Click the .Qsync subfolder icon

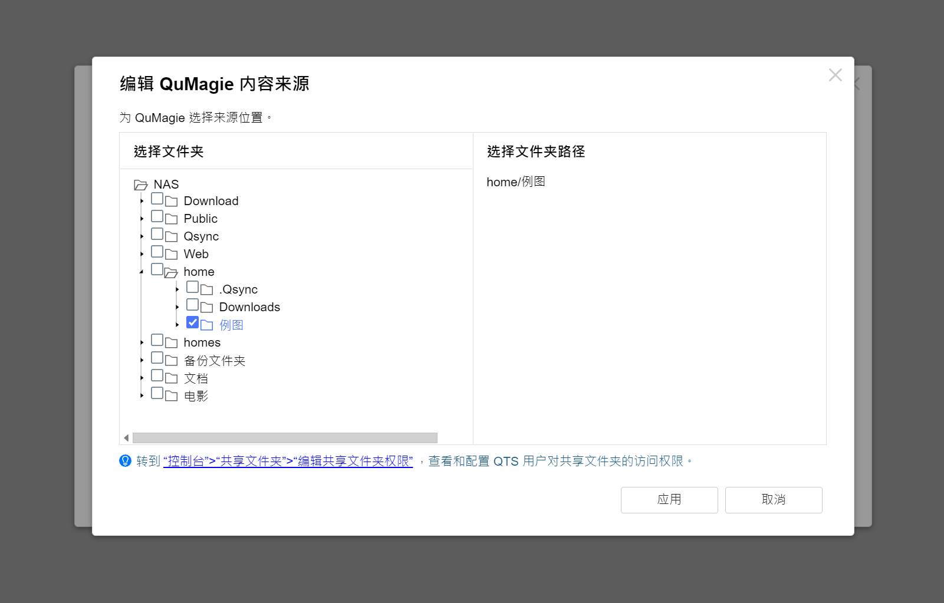[x=207, y=290]
